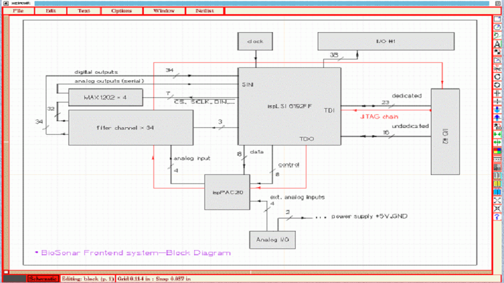Join elements with green arrows tool

tap(497, 134)
